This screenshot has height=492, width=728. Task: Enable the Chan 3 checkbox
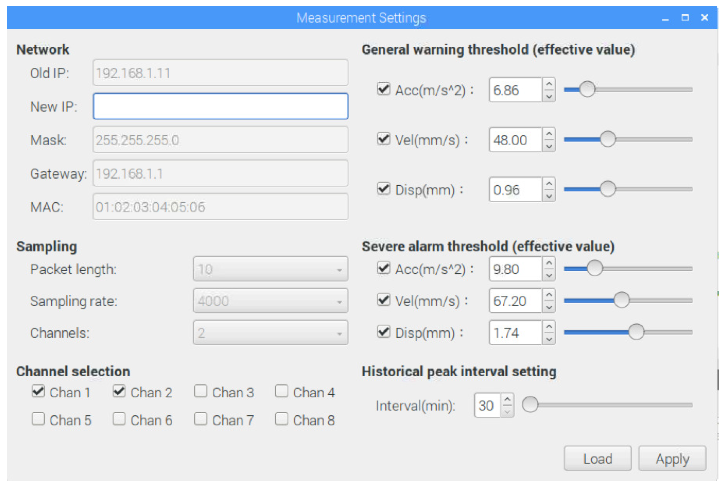click(201, 392)
